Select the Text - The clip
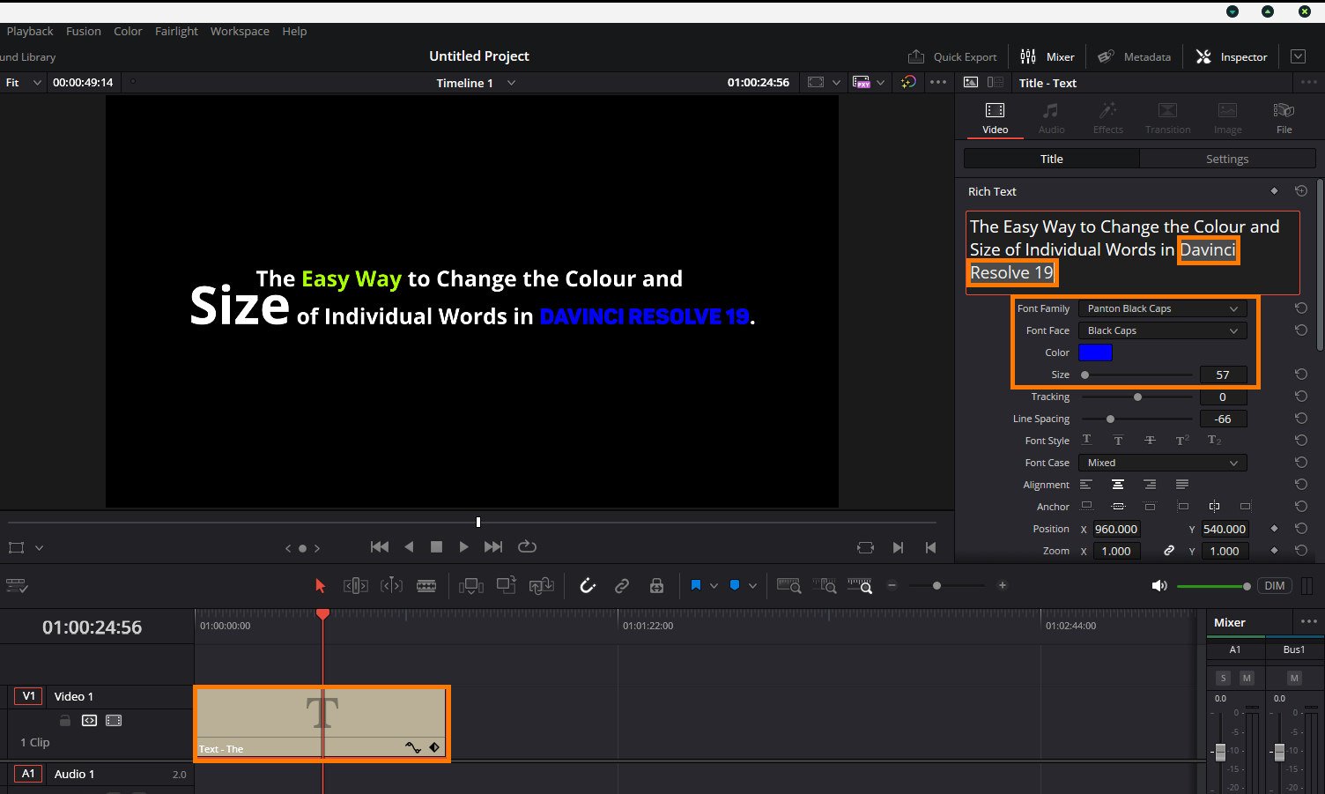 322,724
